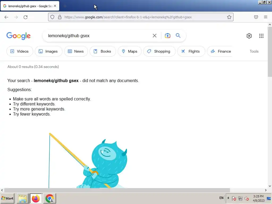Click 'Try more general keywords' text

[39, 109]
